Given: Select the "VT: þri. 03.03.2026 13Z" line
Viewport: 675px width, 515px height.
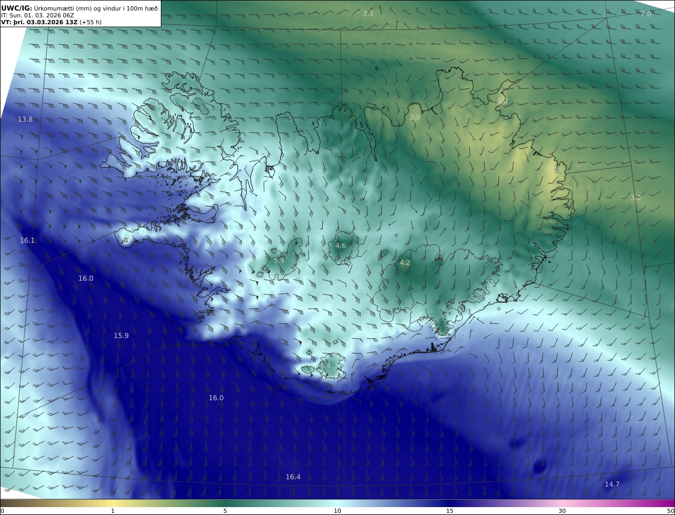Looking at the screenshot, I should pos(40,22).
